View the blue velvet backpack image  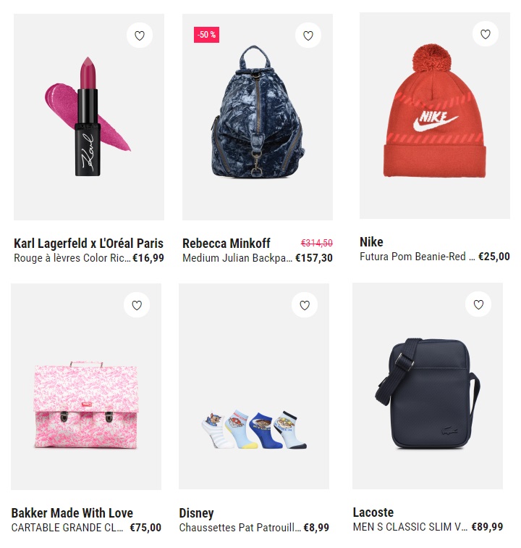(257, 117)
